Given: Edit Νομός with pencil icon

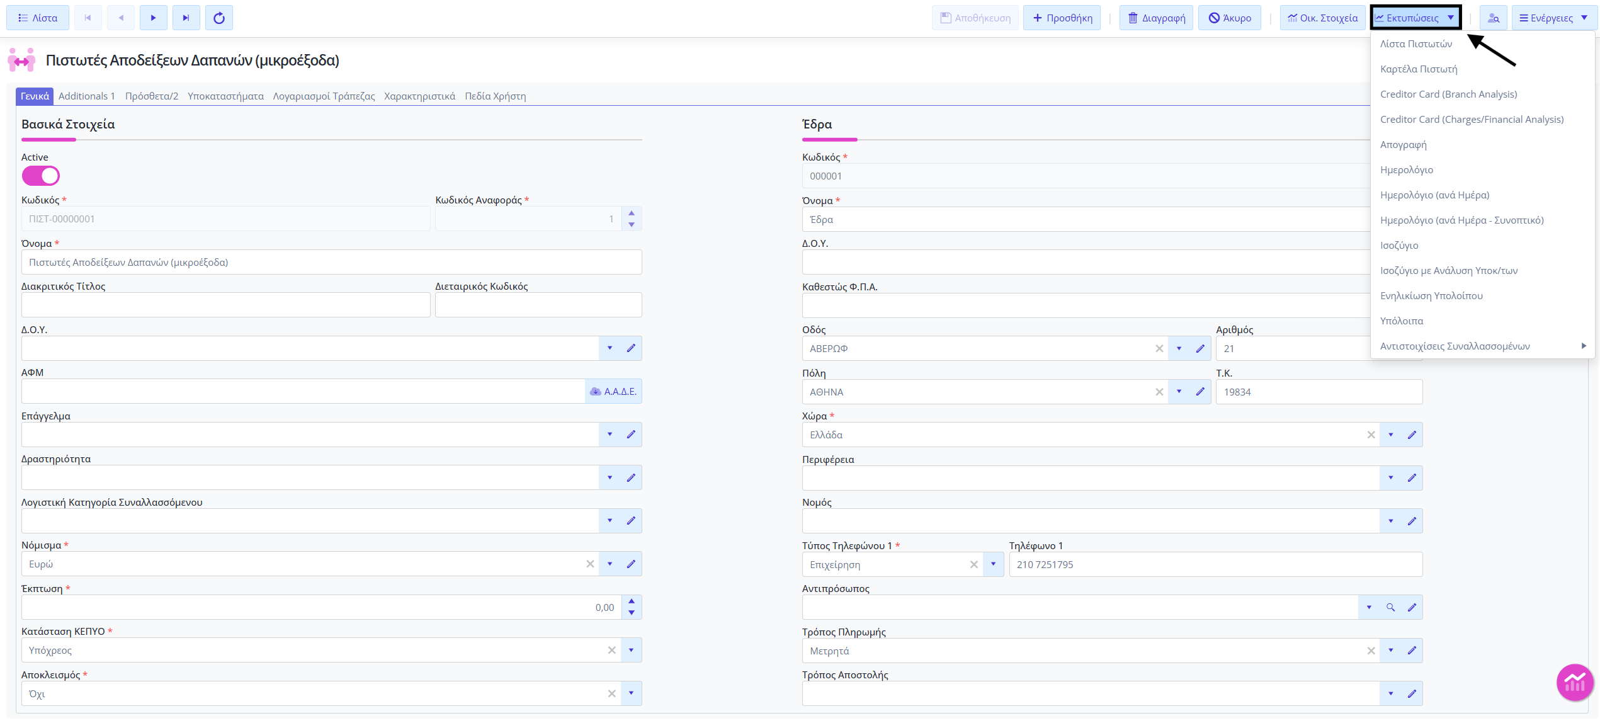Looking at the screenshot, I should [1412, 521].
